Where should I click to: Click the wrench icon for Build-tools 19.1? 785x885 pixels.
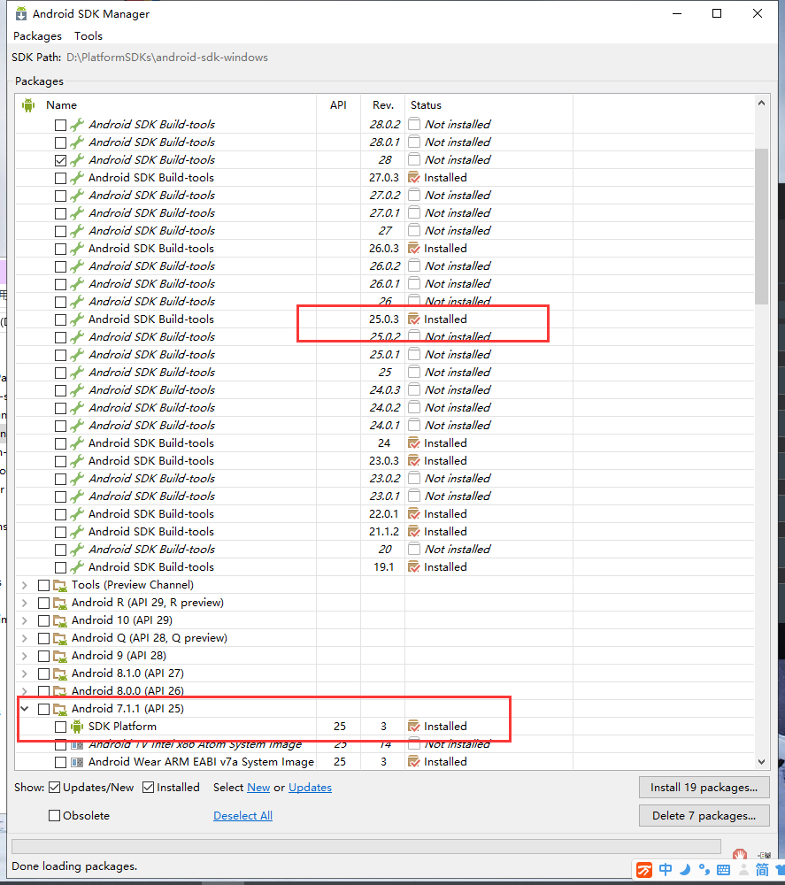point(77,567)
